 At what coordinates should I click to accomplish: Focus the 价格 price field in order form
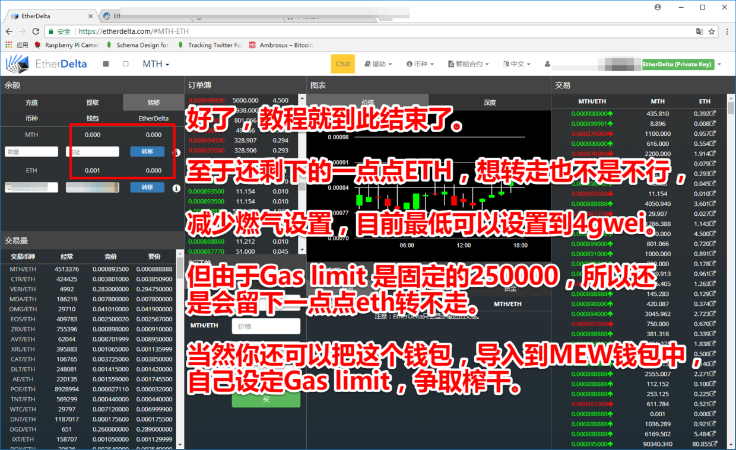(266, 326)
